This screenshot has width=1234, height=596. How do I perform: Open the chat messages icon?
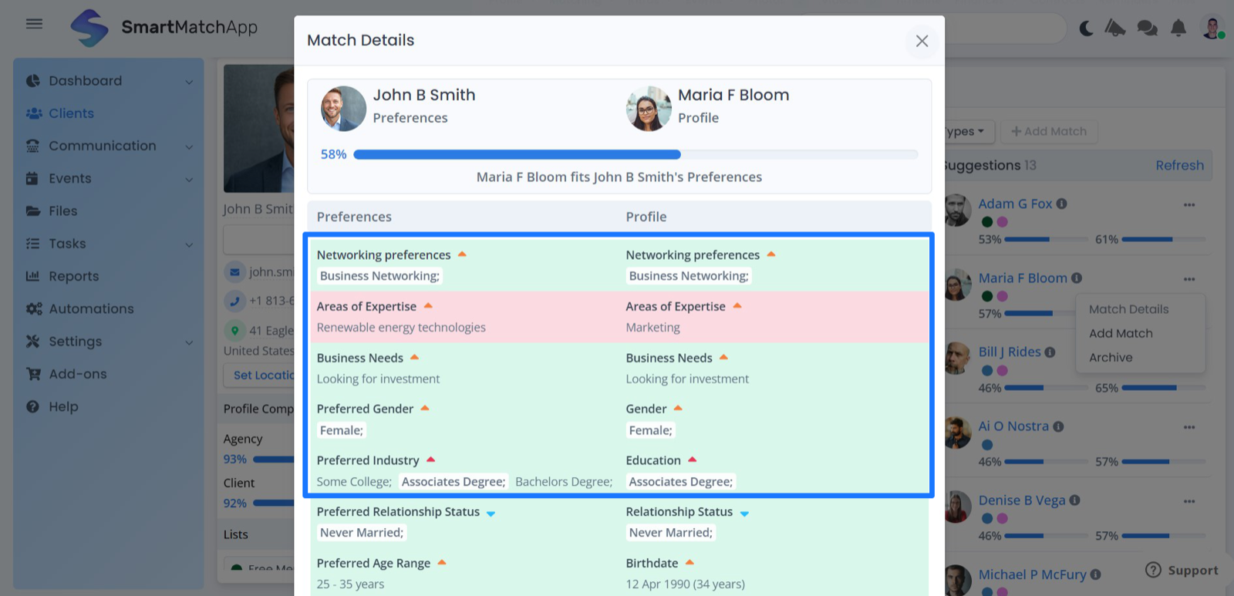click(x=1147, y=29)
